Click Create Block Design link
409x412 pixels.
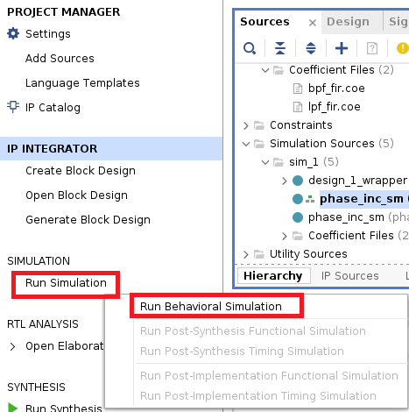[x=81, y=171]
